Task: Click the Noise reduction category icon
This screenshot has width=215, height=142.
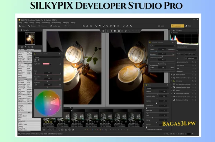Action: (174, 75)
